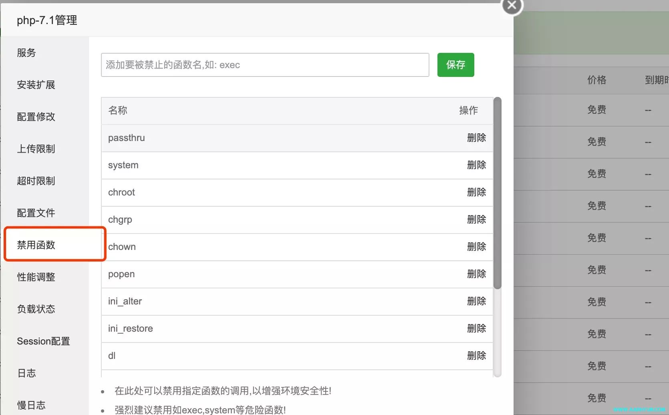View the 负载状态 page

pyautogui.click(x=36, y=309)
